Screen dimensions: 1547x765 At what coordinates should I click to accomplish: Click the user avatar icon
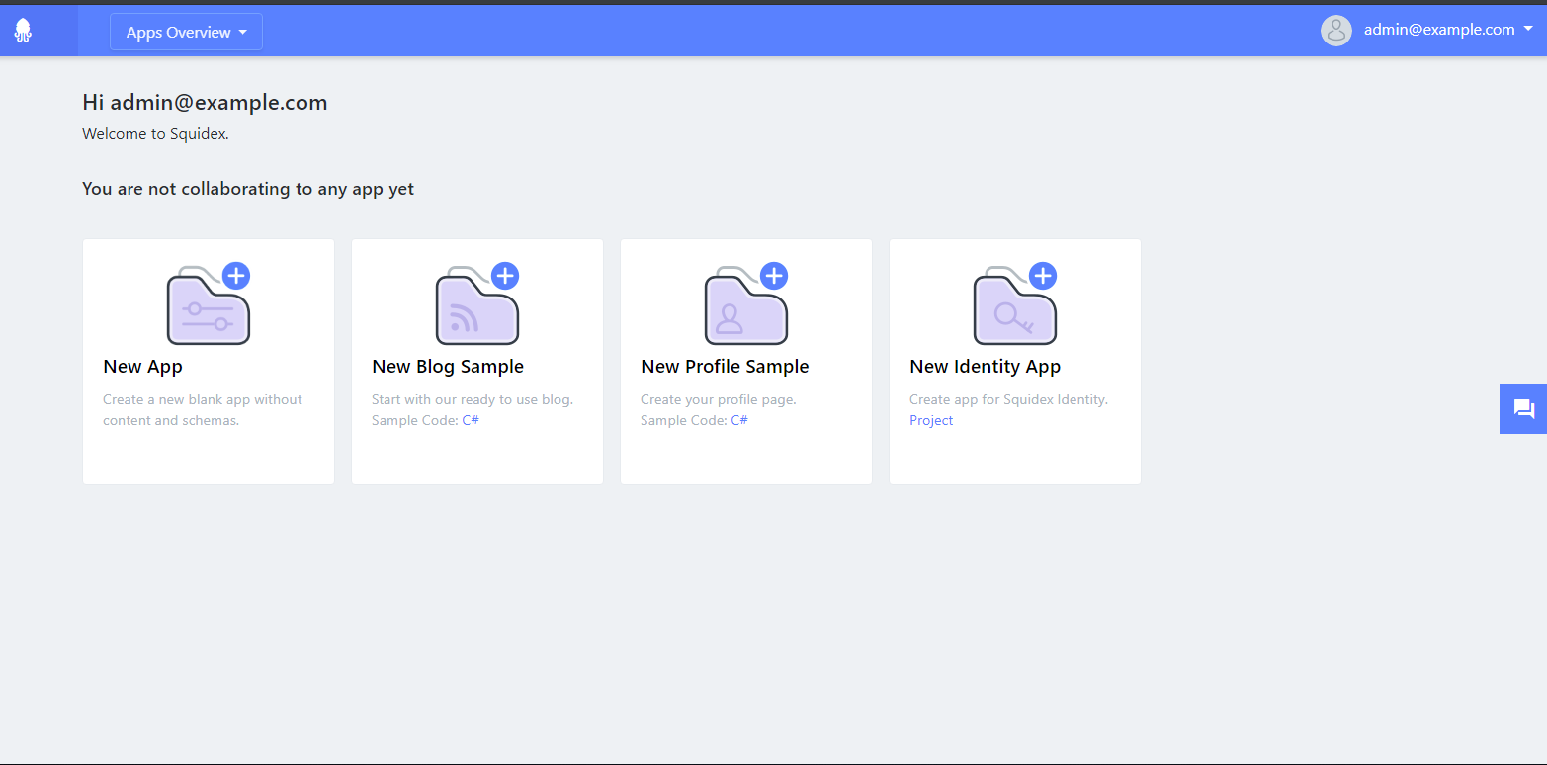[1336, 31]
